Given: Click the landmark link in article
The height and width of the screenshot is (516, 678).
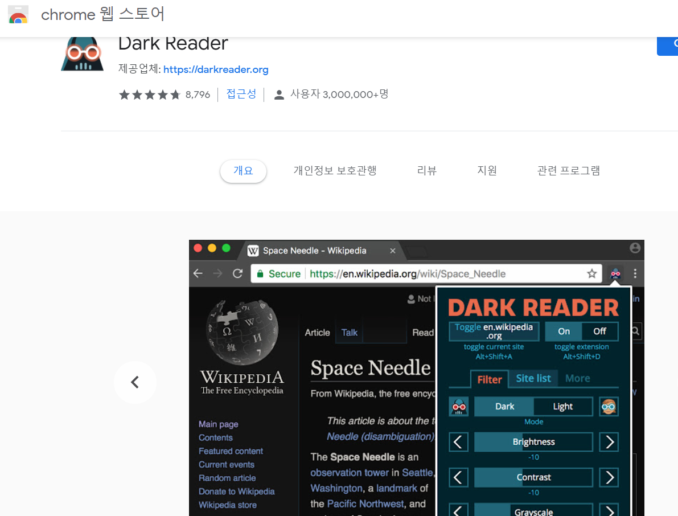Looking at the screenshot, I should coord(397,488).
